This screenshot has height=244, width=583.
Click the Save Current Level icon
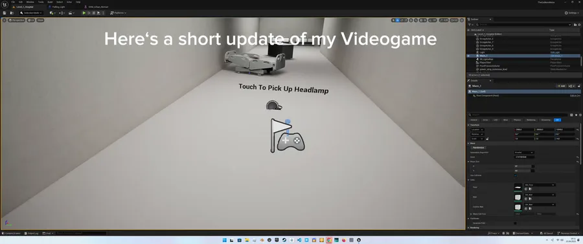(5, 13)
